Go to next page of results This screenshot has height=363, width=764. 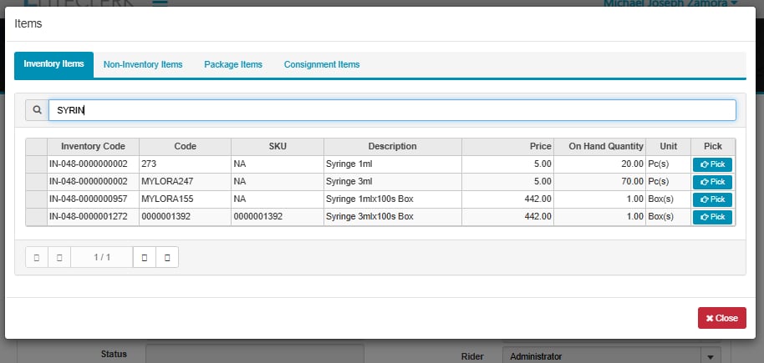pyautogui.click(x=145, y=258)
